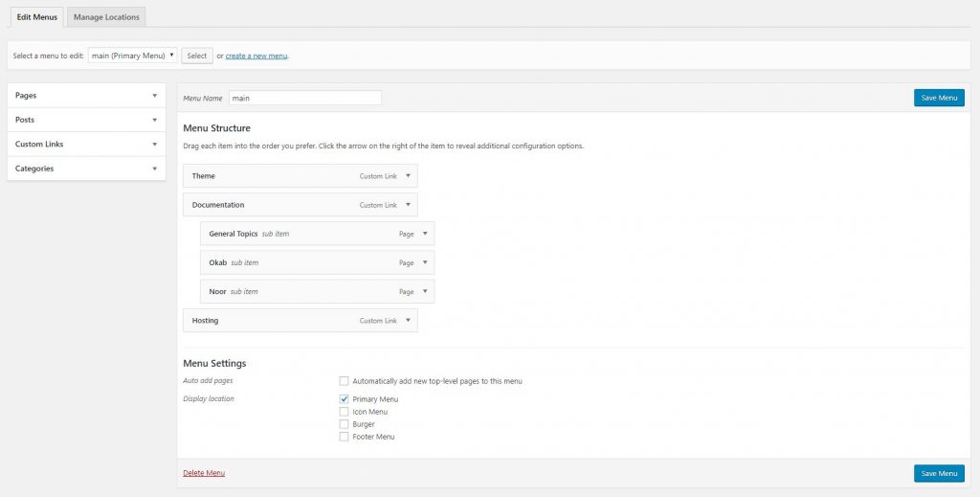This screenshot has width=980, height=497.
Task: Select the Okab item label
Action: 217,262
